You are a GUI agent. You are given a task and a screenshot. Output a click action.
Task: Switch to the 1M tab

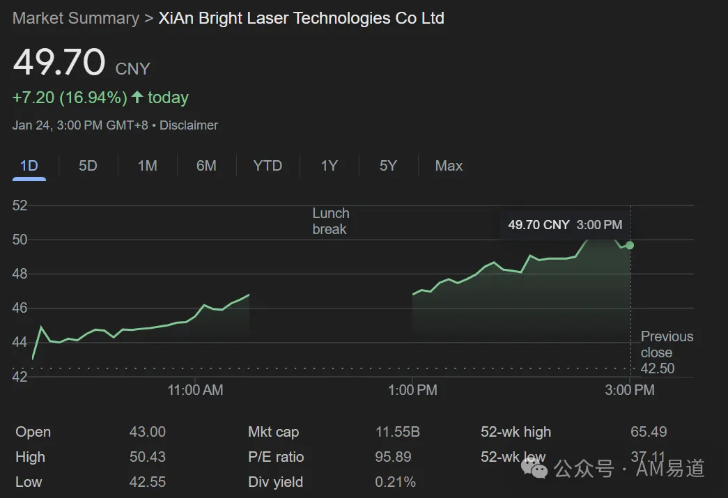(x=147, y=166)
